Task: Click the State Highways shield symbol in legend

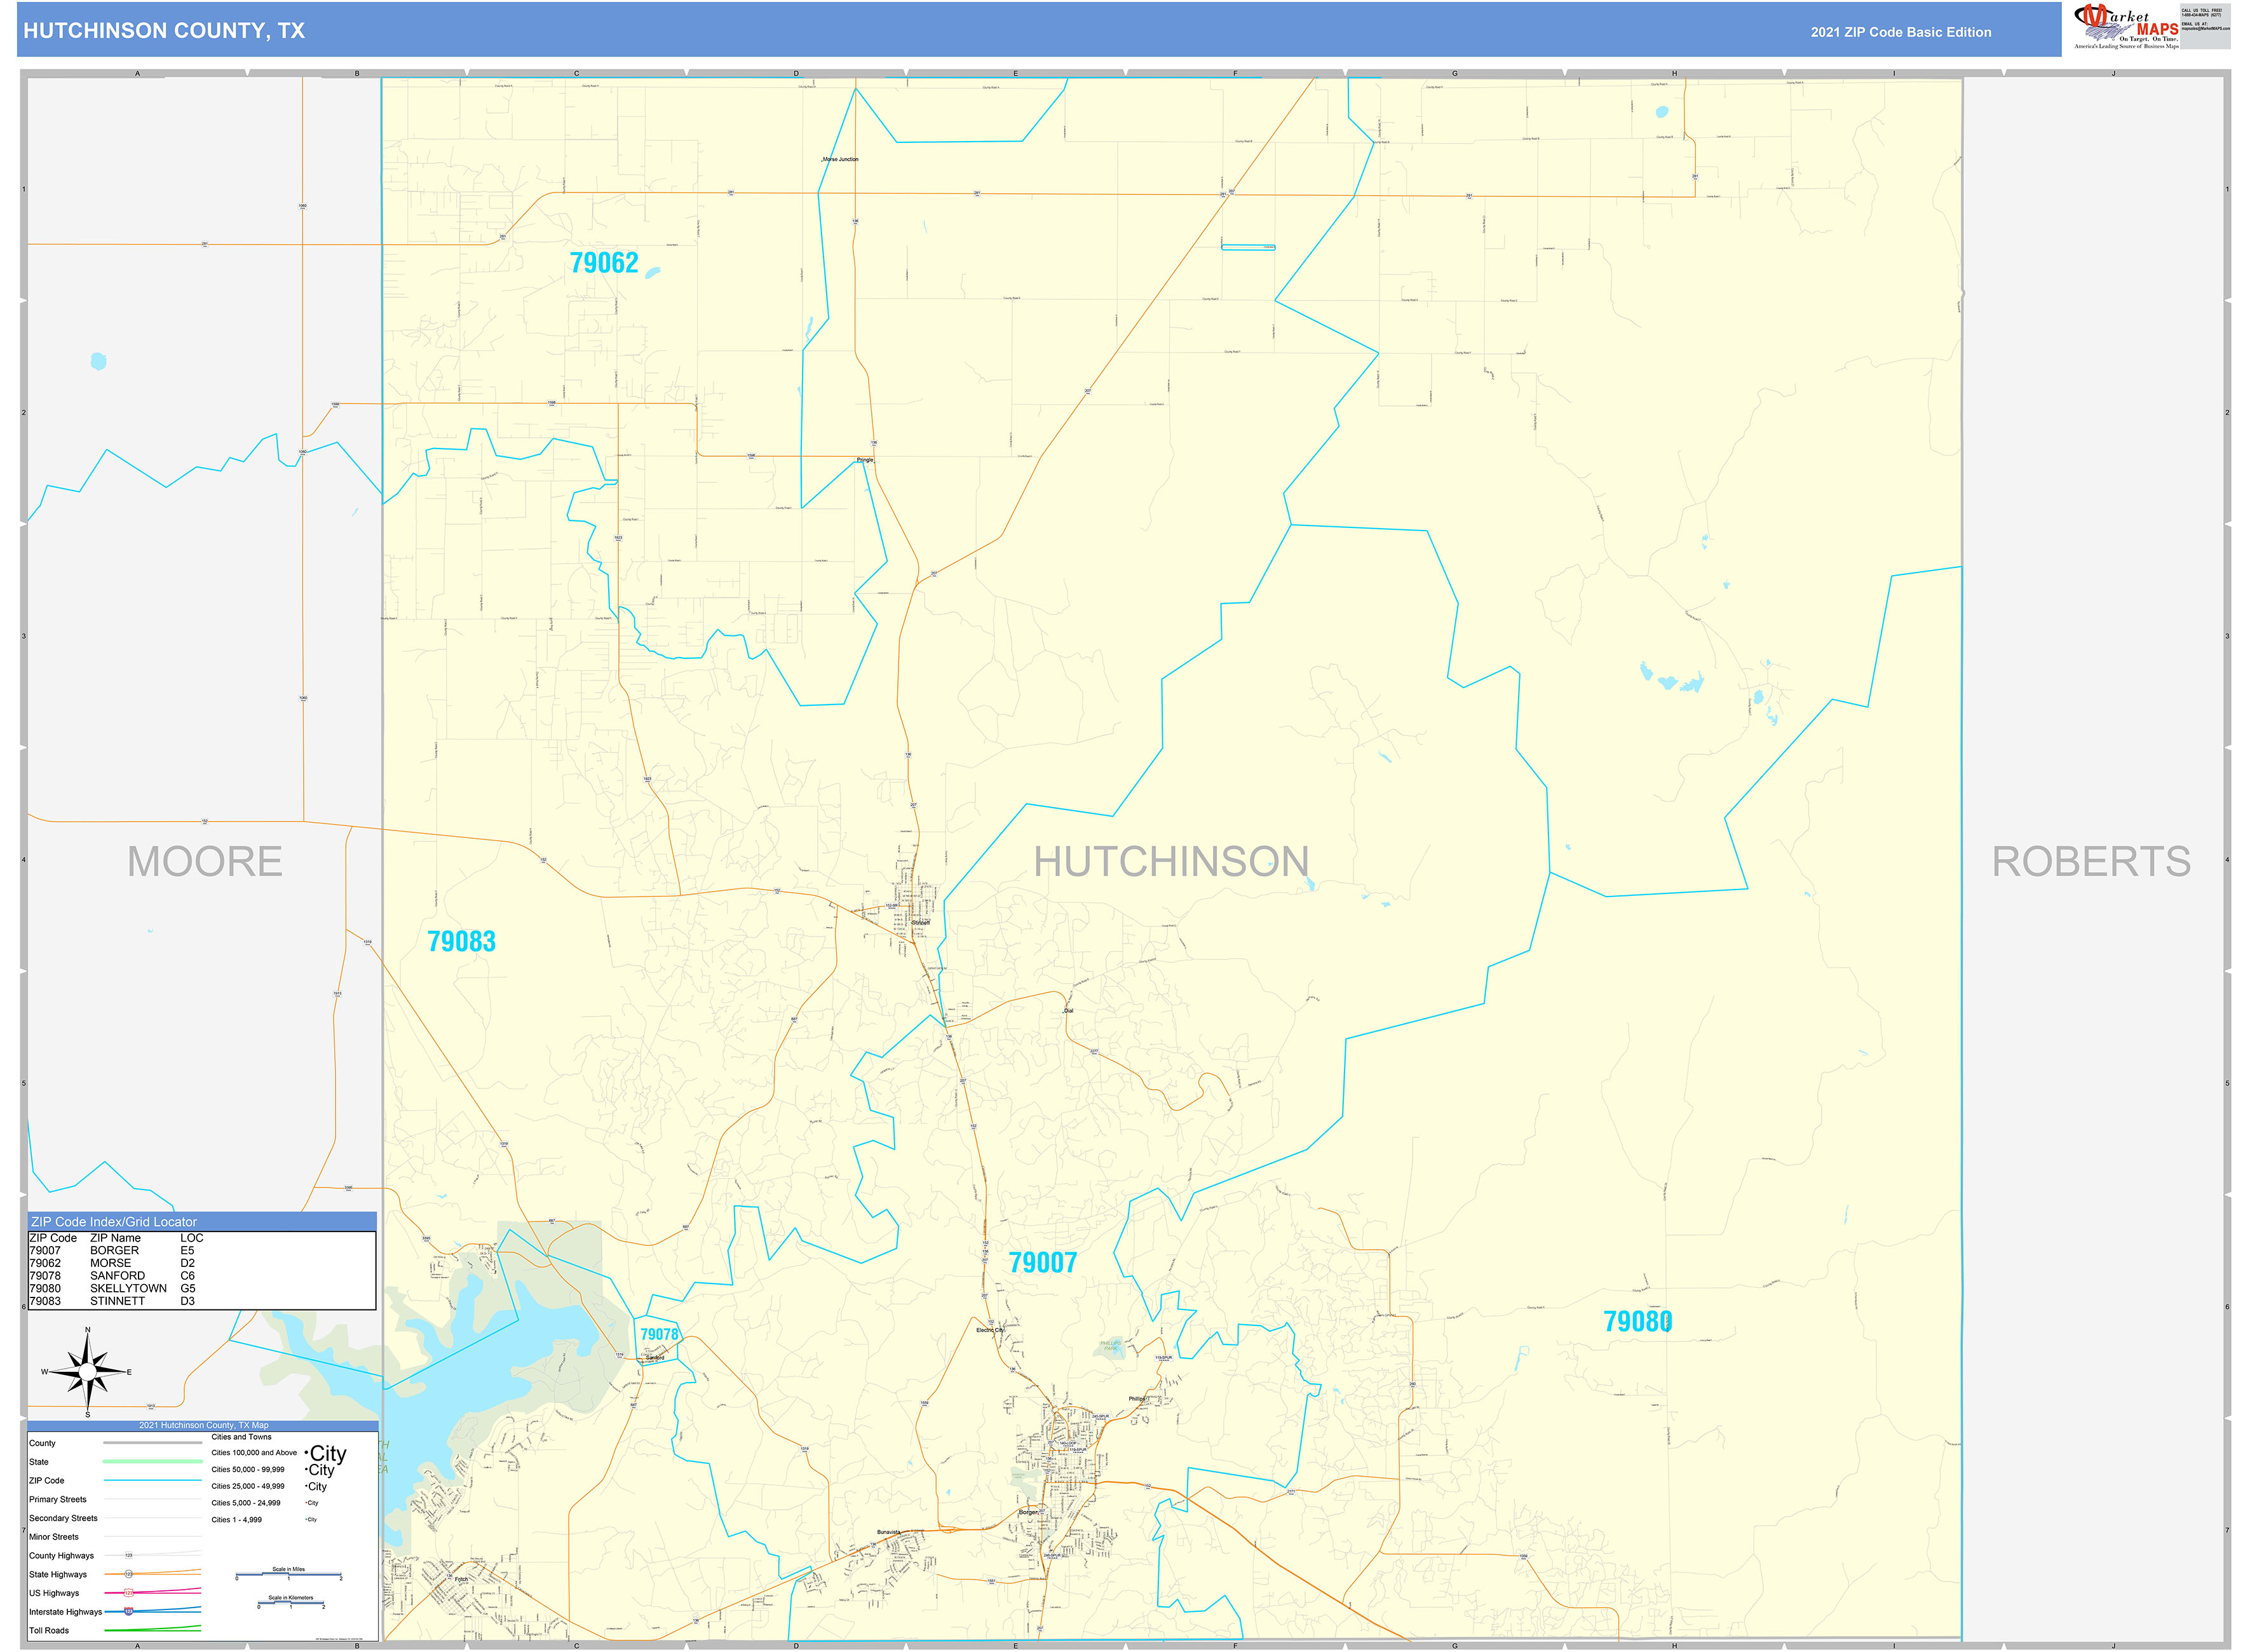Action: point(129,1574)
